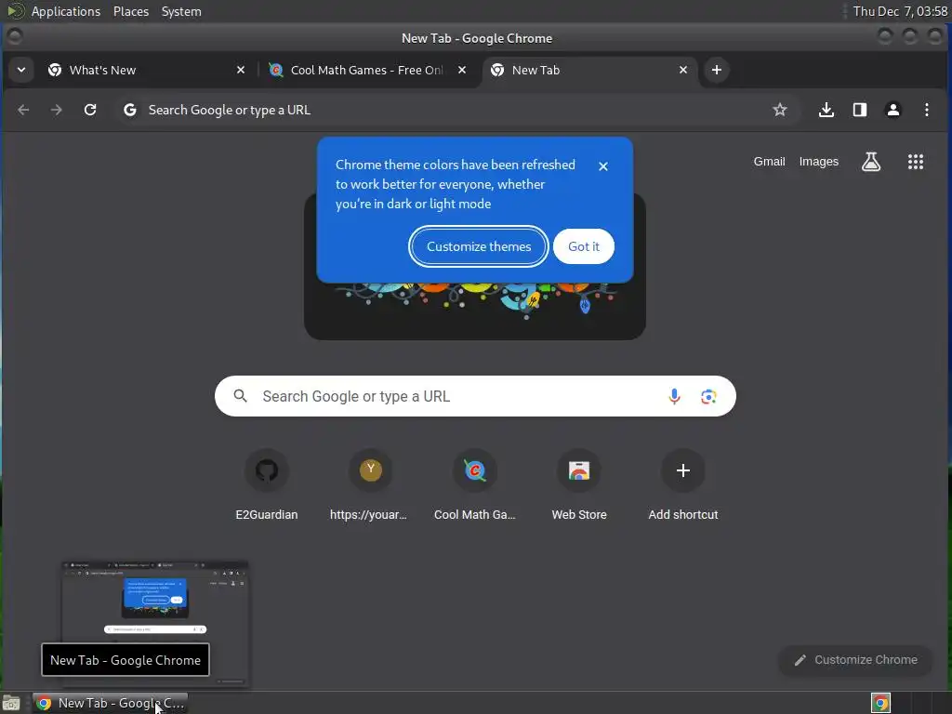Close the What's New tab
952x714 pixels.
pos(241,70)
